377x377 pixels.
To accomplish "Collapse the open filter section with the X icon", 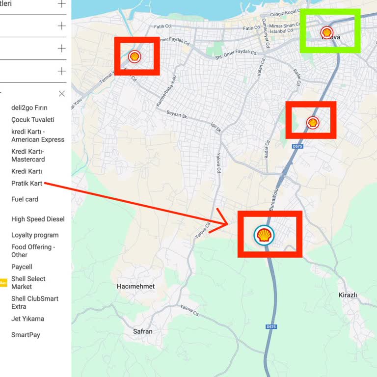I will point(62,94).
